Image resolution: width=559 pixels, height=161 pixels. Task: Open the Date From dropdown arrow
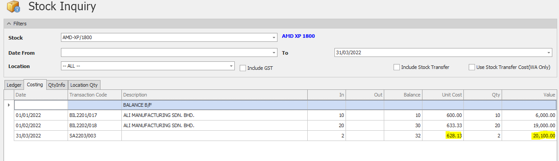(274, 53)
